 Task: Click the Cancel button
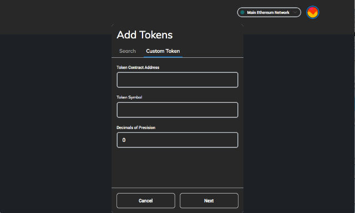click(x=146, y=201)
